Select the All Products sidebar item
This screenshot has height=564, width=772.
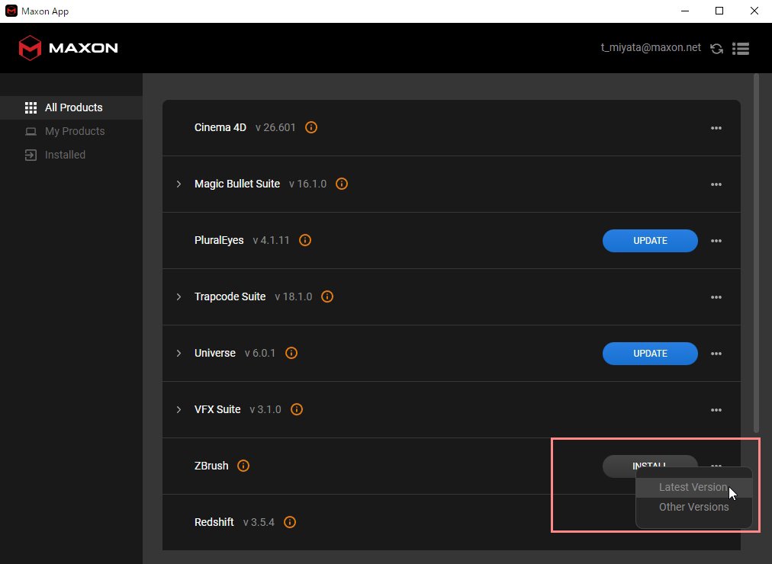pyautogui.click(x=72, y=107)
